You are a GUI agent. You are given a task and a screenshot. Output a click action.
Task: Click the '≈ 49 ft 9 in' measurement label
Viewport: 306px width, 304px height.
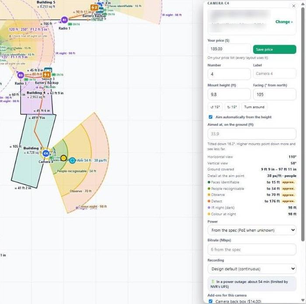point(37,118)
